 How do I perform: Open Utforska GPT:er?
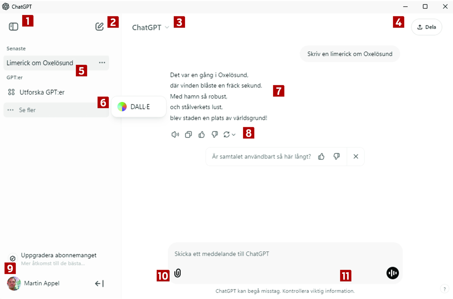[x=42, y=92]
